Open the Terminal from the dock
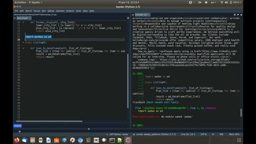Image resolution: width=256 pixels, height=144 pixels. [112, 140]
